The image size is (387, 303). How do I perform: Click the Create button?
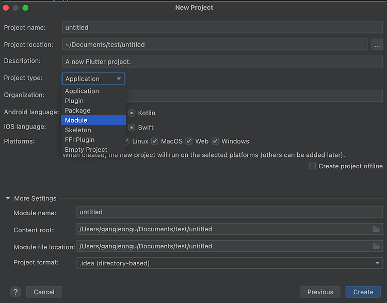tap(363, 292)
